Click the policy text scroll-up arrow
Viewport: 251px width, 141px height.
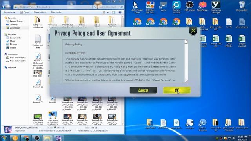[x=186, y=41]
